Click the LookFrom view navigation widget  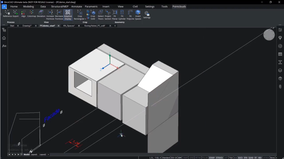click(x=269, y=35)
